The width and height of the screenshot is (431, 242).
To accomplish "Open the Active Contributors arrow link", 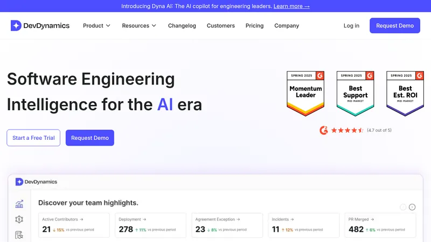I will click(x=81, y=219).
